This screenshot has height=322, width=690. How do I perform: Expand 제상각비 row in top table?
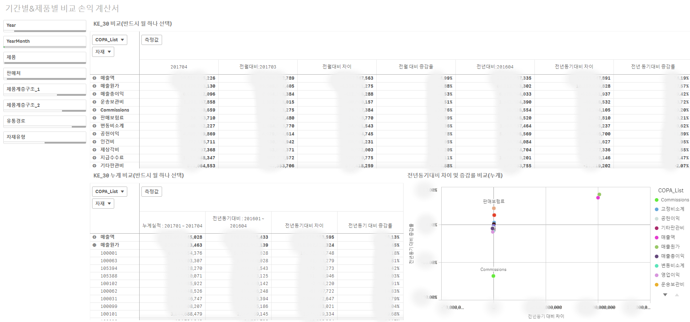tap(94, 150)
